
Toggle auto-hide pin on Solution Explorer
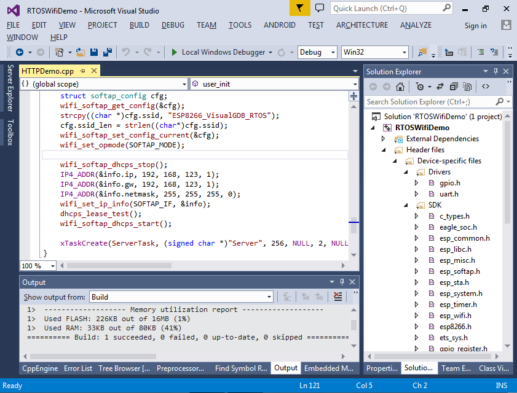[x=495, y=71]
